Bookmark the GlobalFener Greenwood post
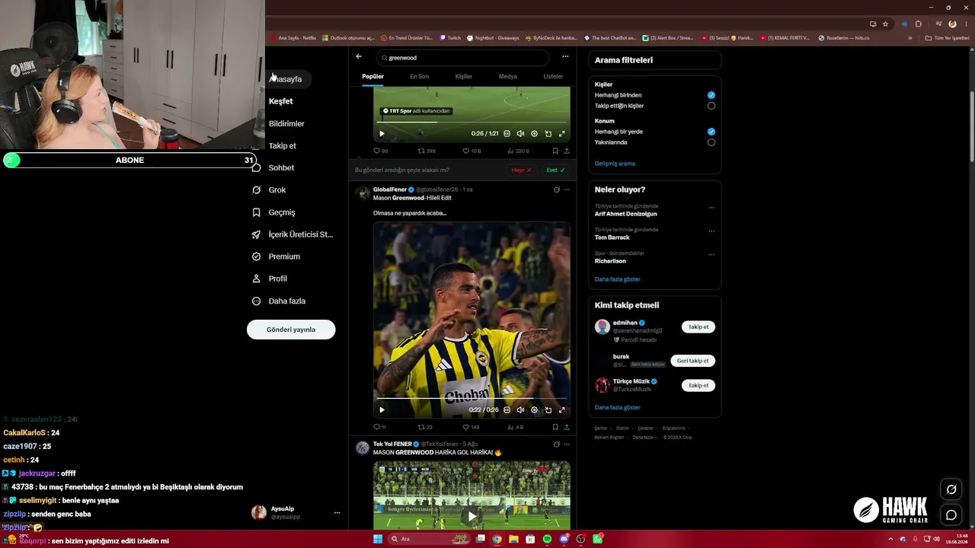 coord(555,427)
